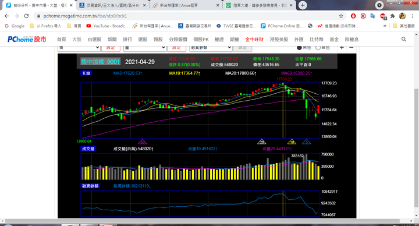
Task: Click greyed 設定 next to 融資餘額 dropdown
Action: (x=242, y=48)
